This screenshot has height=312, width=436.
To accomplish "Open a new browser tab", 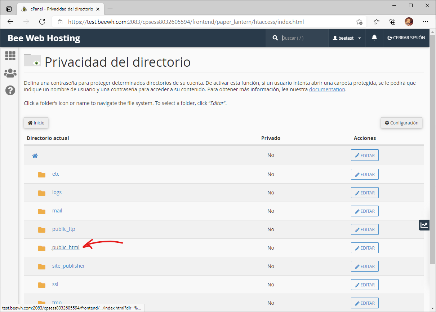I will [x=110, y=9].
